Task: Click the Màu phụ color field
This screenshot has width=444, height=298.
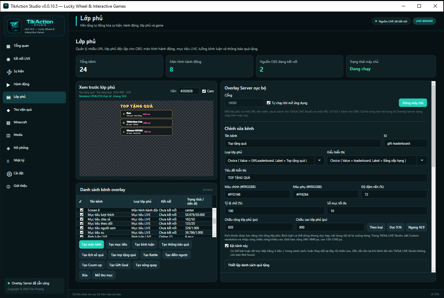Action: click(326, 194)
